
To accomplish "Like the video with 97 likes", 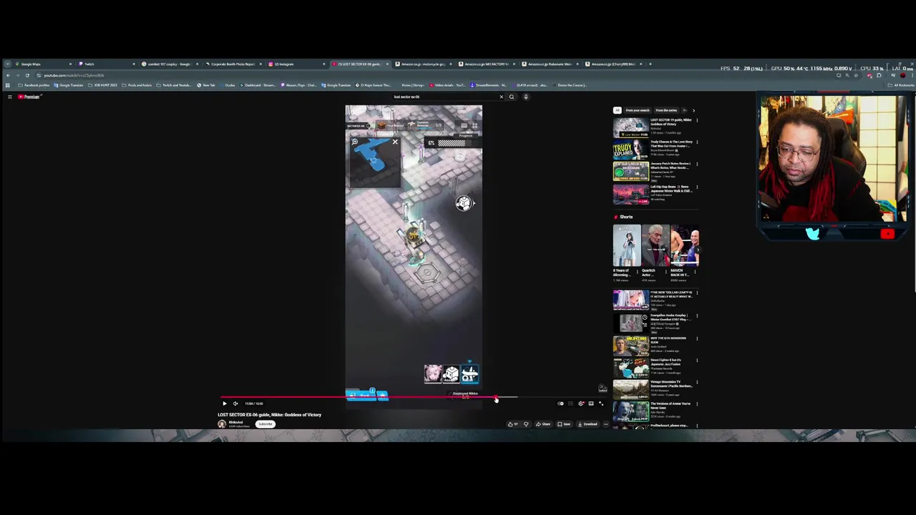I will (512, 424).
